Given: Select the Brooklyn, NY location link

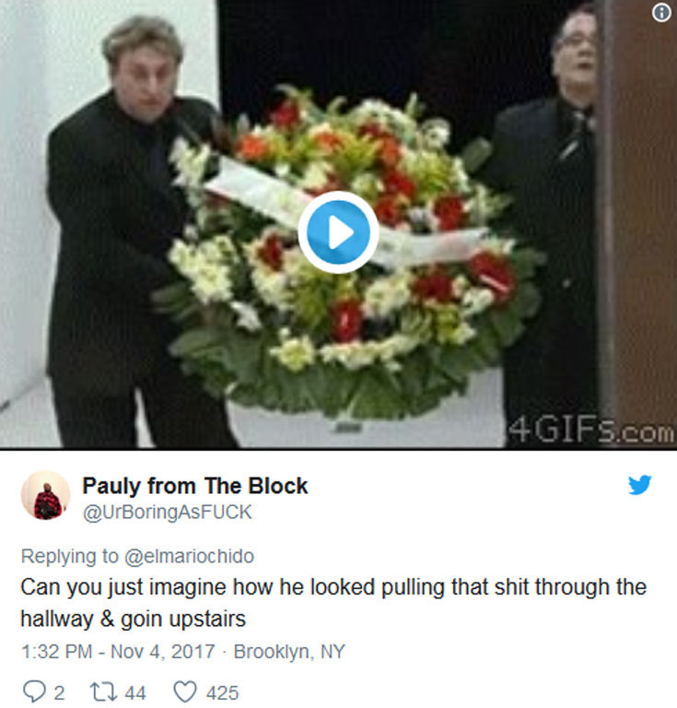Looking at the screenshot, I should [x=289, y=652].
